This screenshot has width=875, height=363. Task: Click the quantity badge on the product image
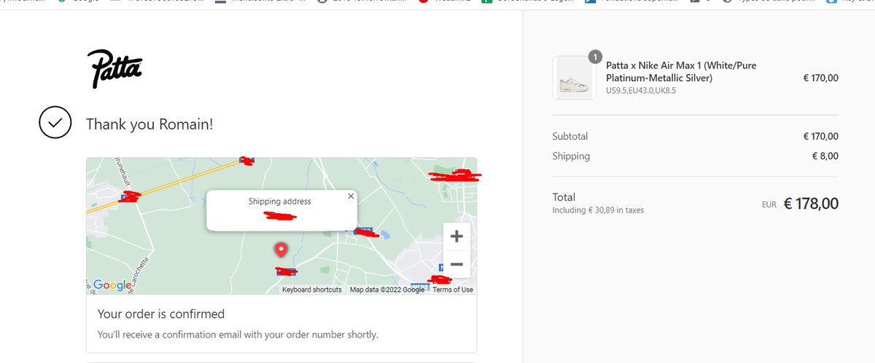595,57
